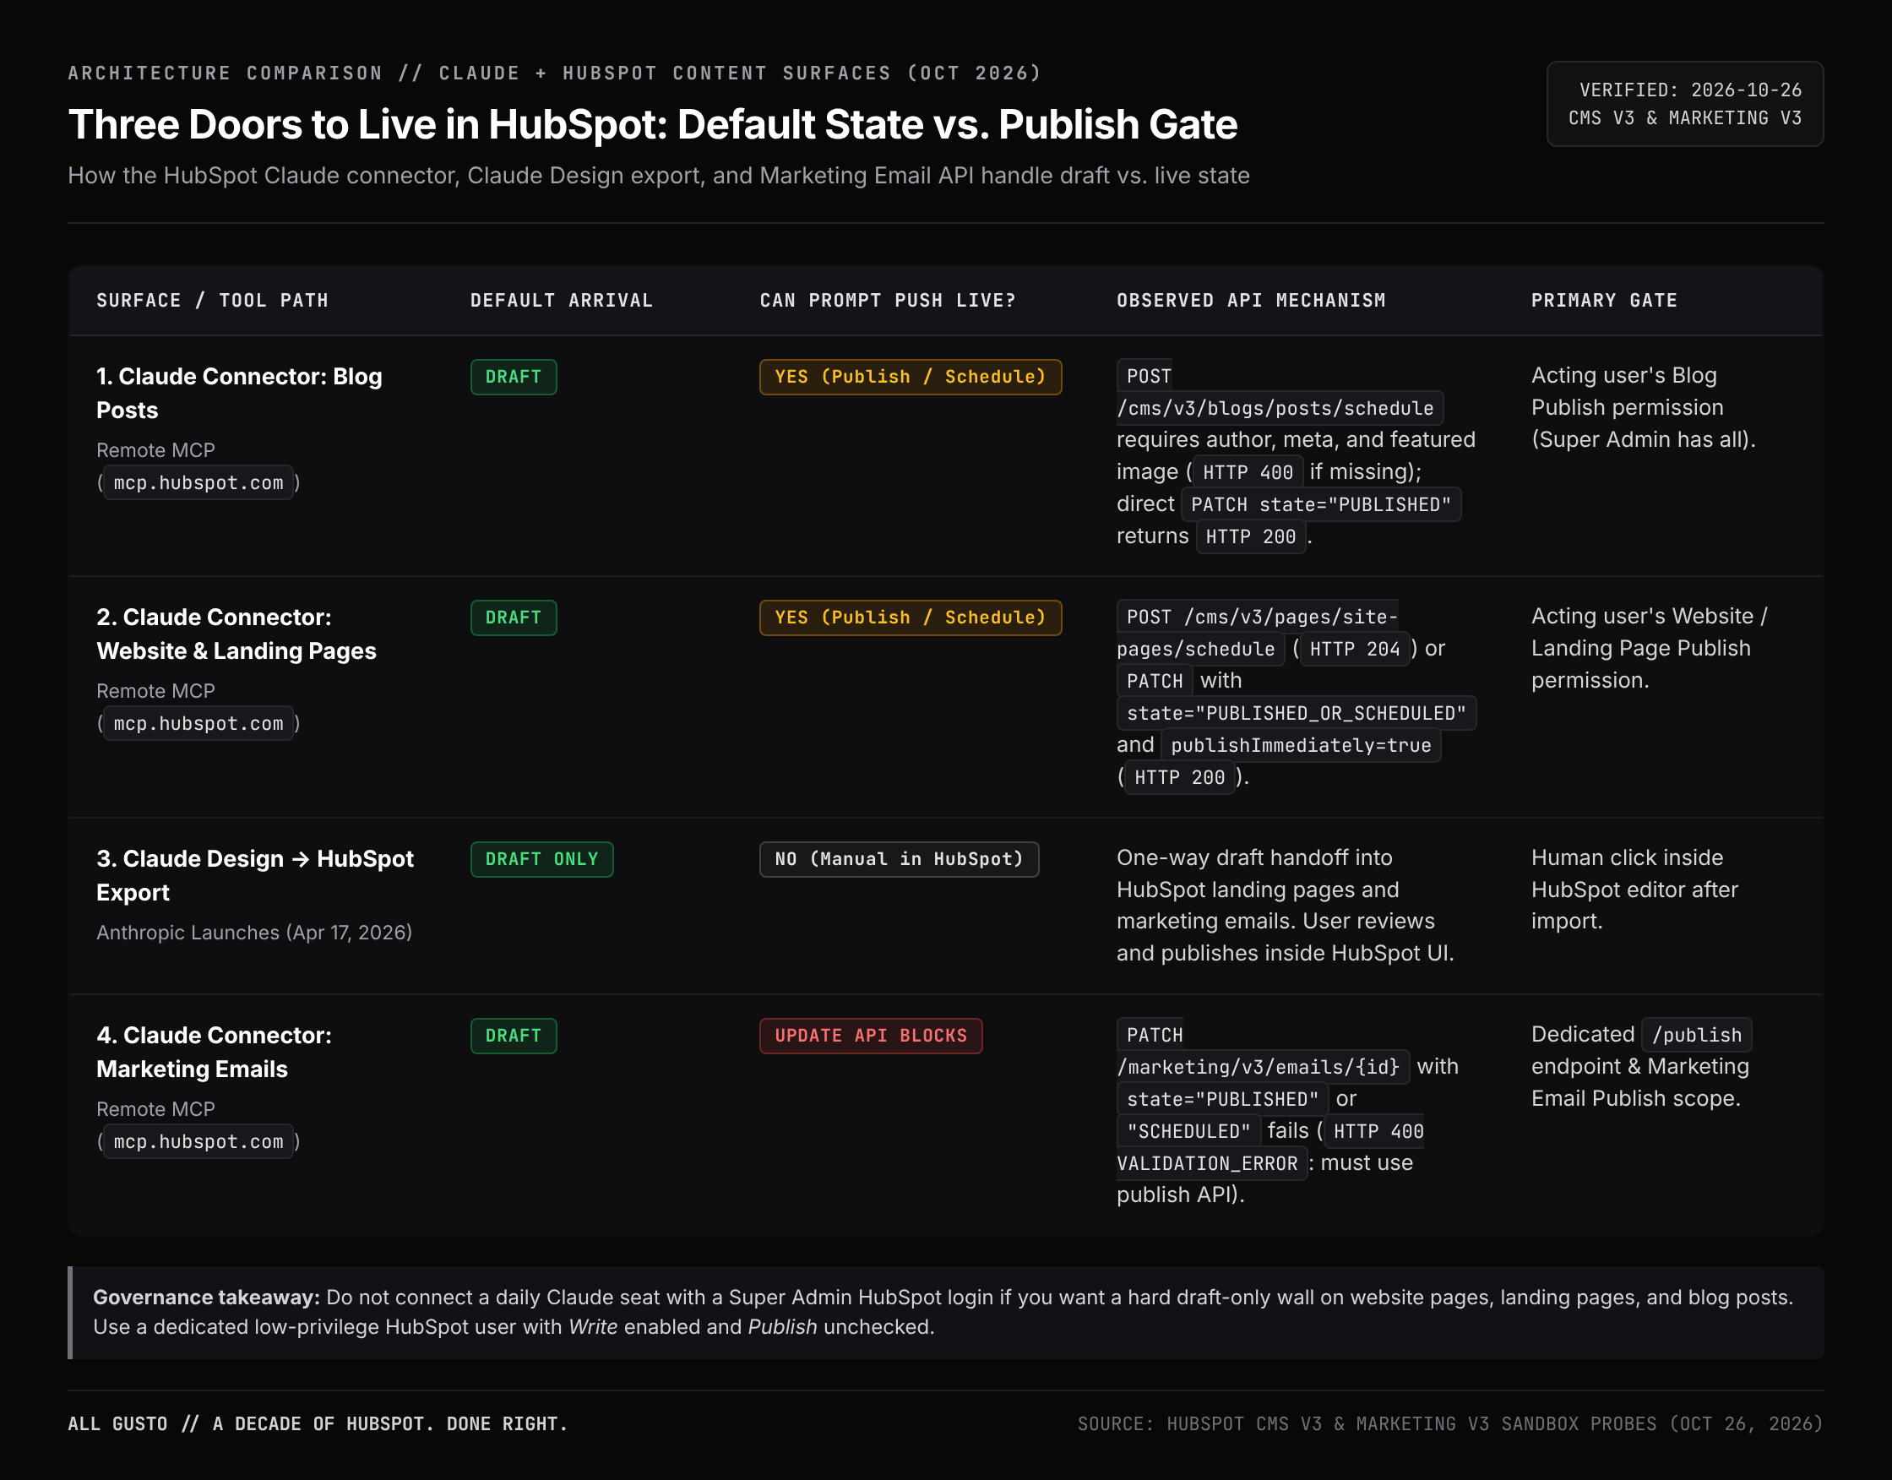The height and width of the screenshot is (1480, 1892).
Task: Click 'Anthropic Launches (Apr 17, 2026)' subtitle
Action: 254,933
